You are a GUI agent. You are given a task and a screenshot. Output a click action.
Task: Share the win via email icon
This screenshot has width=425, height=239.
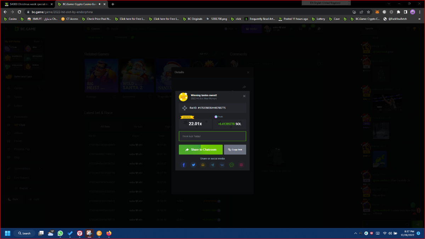point(203,165)
